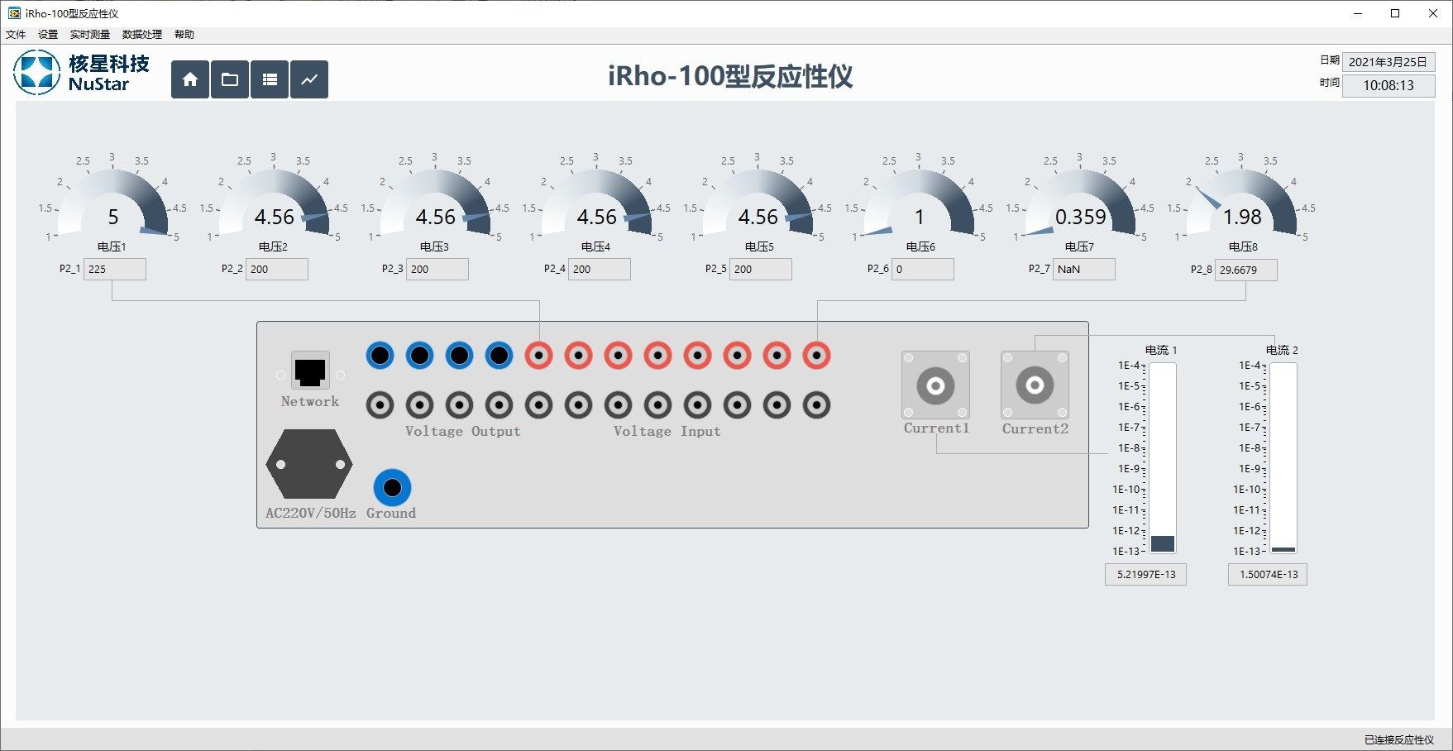
Task: Click the current 1 value 5.21997E-13
Action: (x=1146, y=575)
